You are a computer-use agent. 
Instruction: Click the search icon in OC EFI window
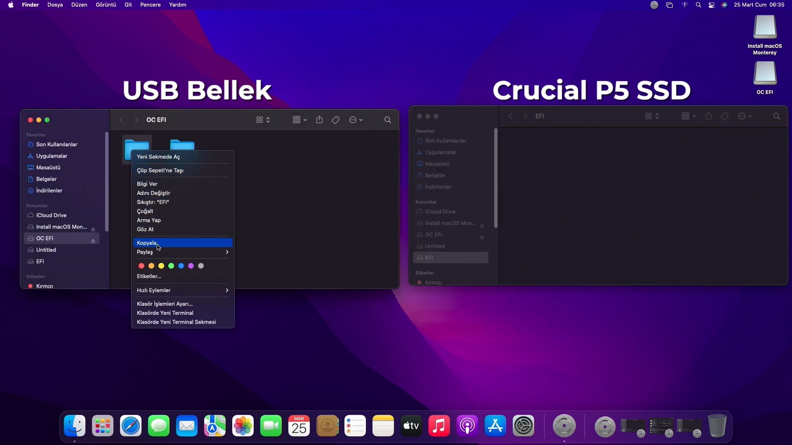(x=387, y=120)
